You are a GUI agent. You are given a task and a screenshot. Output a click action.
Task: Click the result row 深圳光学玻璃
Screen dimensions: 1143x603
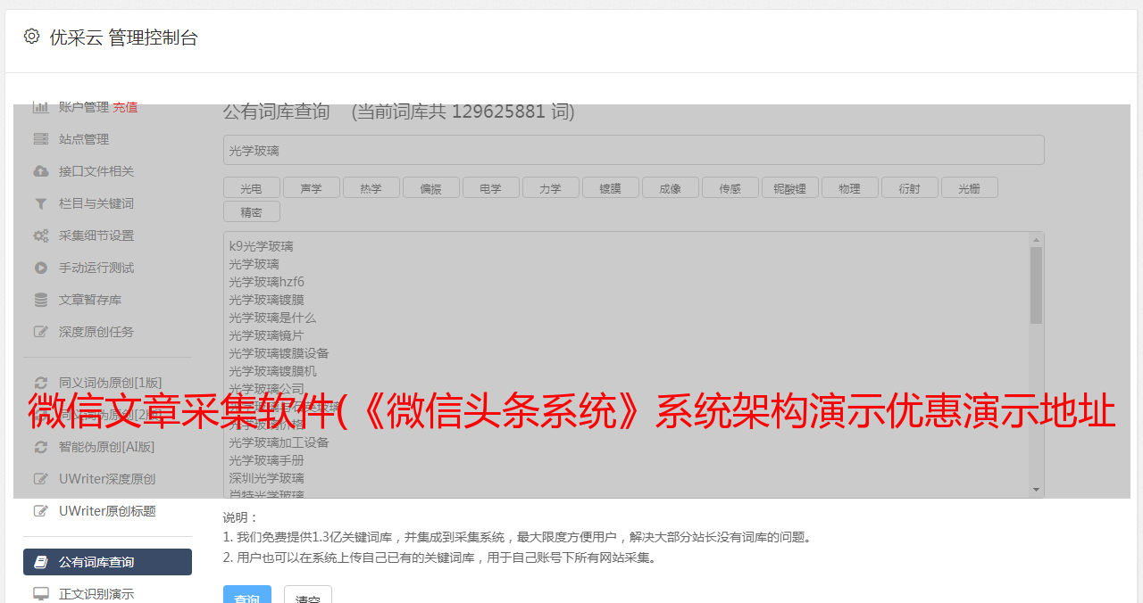point(266,478)
